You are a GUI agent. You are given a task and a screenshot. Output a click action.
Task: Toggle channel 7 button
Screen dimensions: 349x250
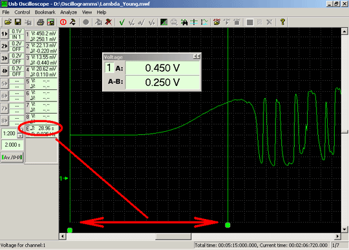pos(5,109)
